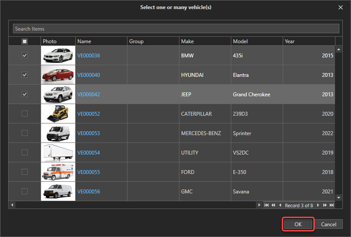The image size is (351, 237).
Task: Jump to the next page of records
Action: pos(325,205)
